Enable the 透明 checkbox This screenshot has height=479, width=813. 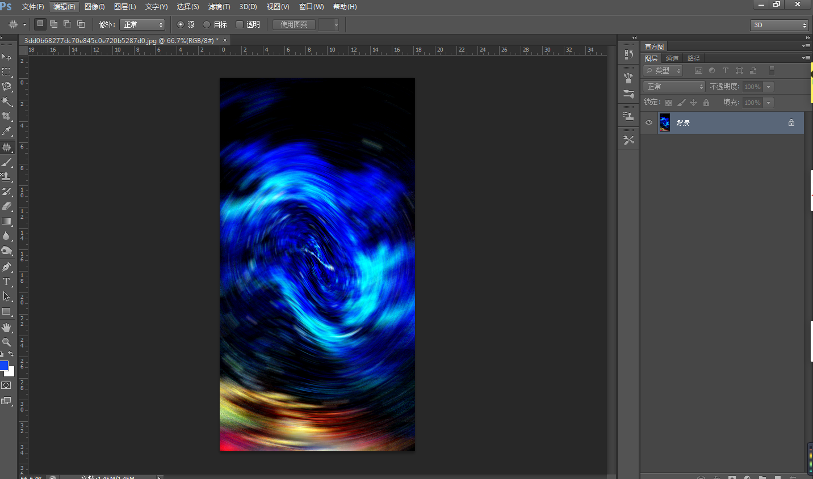(x=240, y=24)
